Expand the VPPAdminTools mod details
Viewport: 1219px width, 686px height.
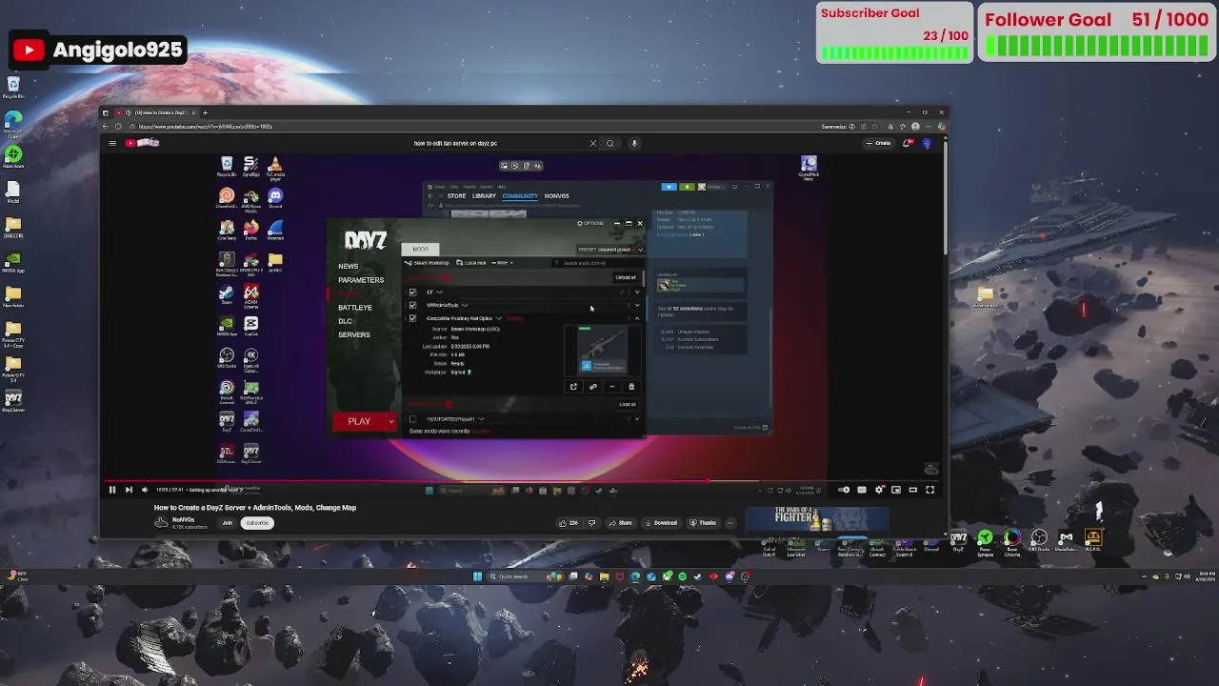(x=637, y=305)
